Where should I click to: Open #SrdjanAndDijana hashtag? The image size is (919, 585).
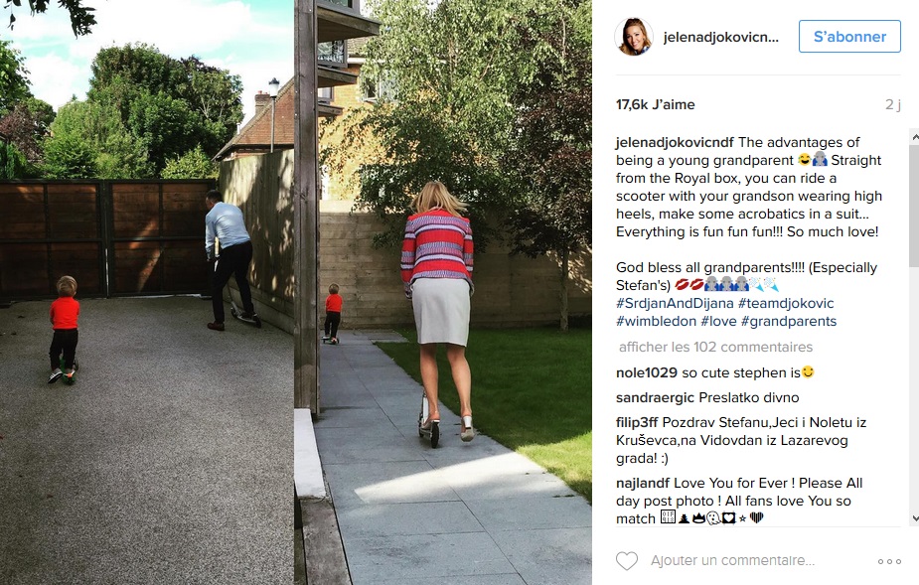pos(675,304)
